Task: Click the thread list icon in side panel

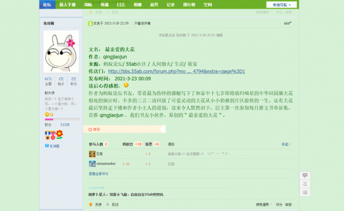Action: tap(305, 193)
